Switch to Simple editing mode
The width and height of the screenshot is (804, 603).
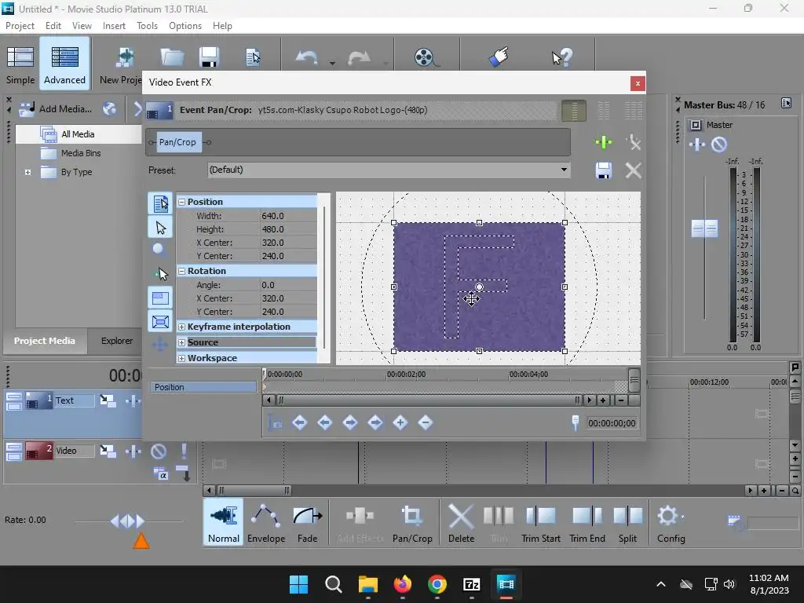coord(20,64)
